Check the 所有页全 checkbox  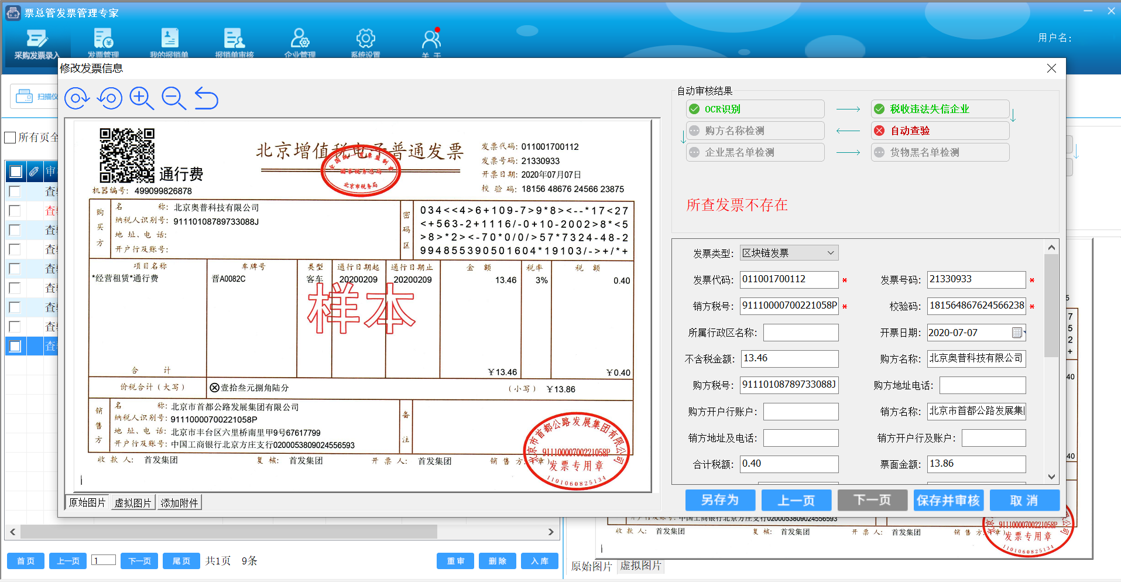point(10,137)
